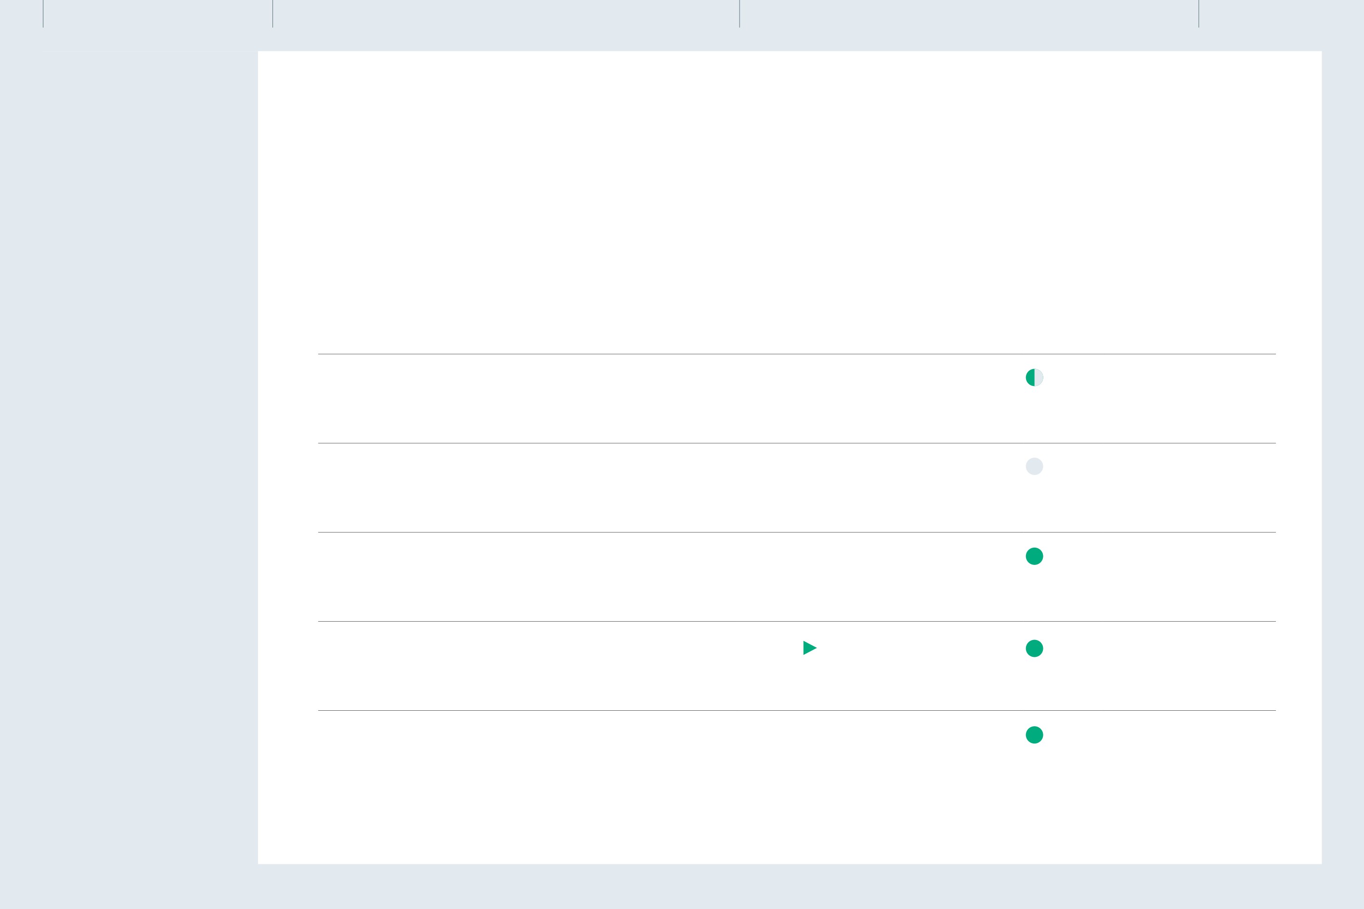Click the green play triangle
This screenshot has height=909, width=1364.
809,648
